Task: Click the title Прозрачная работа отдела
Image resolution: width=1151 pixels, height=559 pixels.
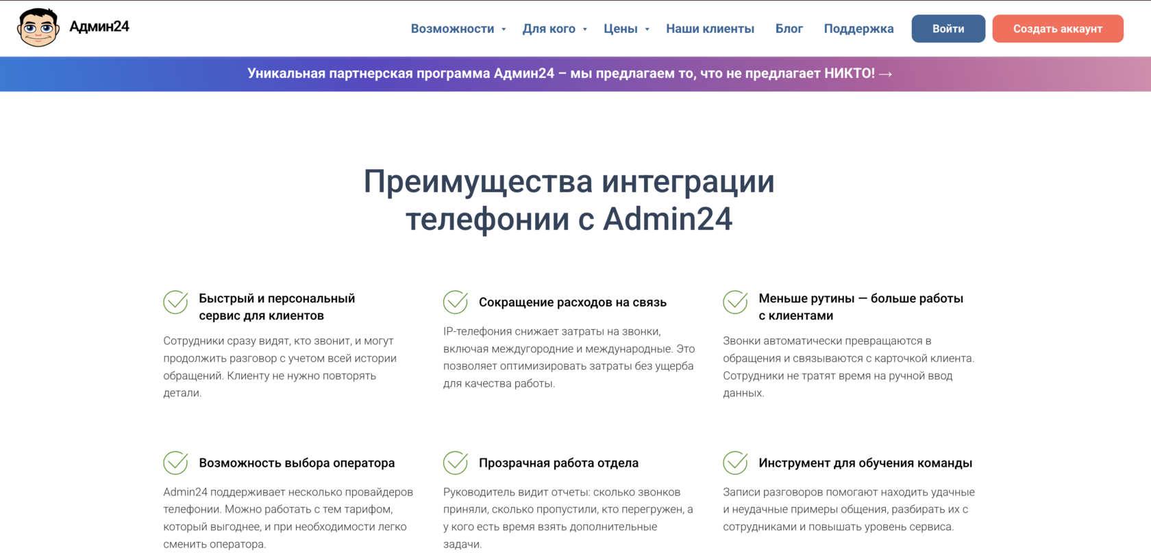Action: click(x=558, y=463)
